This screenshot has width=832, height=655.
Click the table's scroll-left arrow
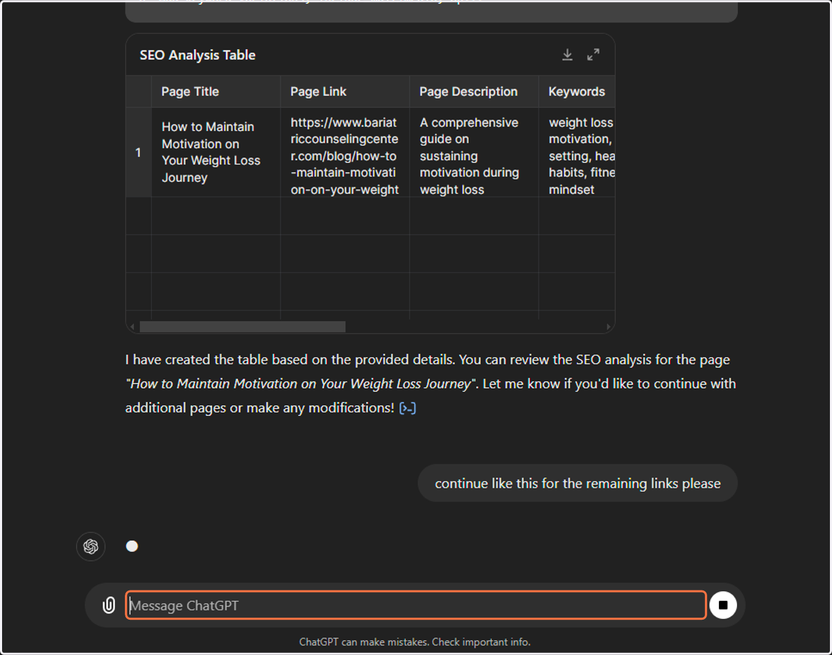(132, 326)
